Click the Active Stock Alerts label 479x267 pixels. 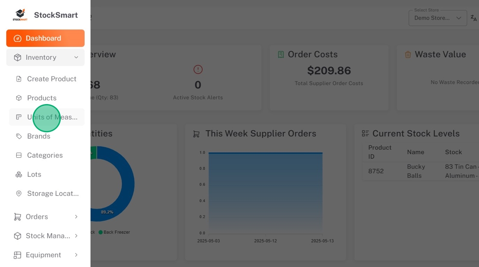198,98
